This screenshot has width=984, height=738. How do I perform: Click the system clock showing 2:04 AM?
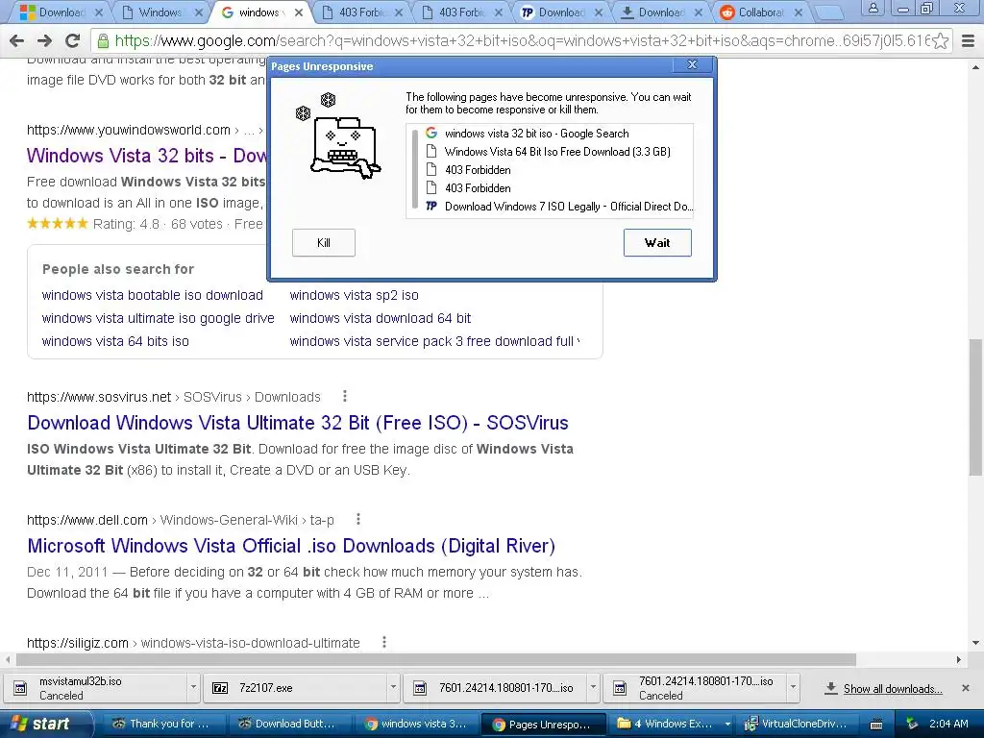click(948, 724)
